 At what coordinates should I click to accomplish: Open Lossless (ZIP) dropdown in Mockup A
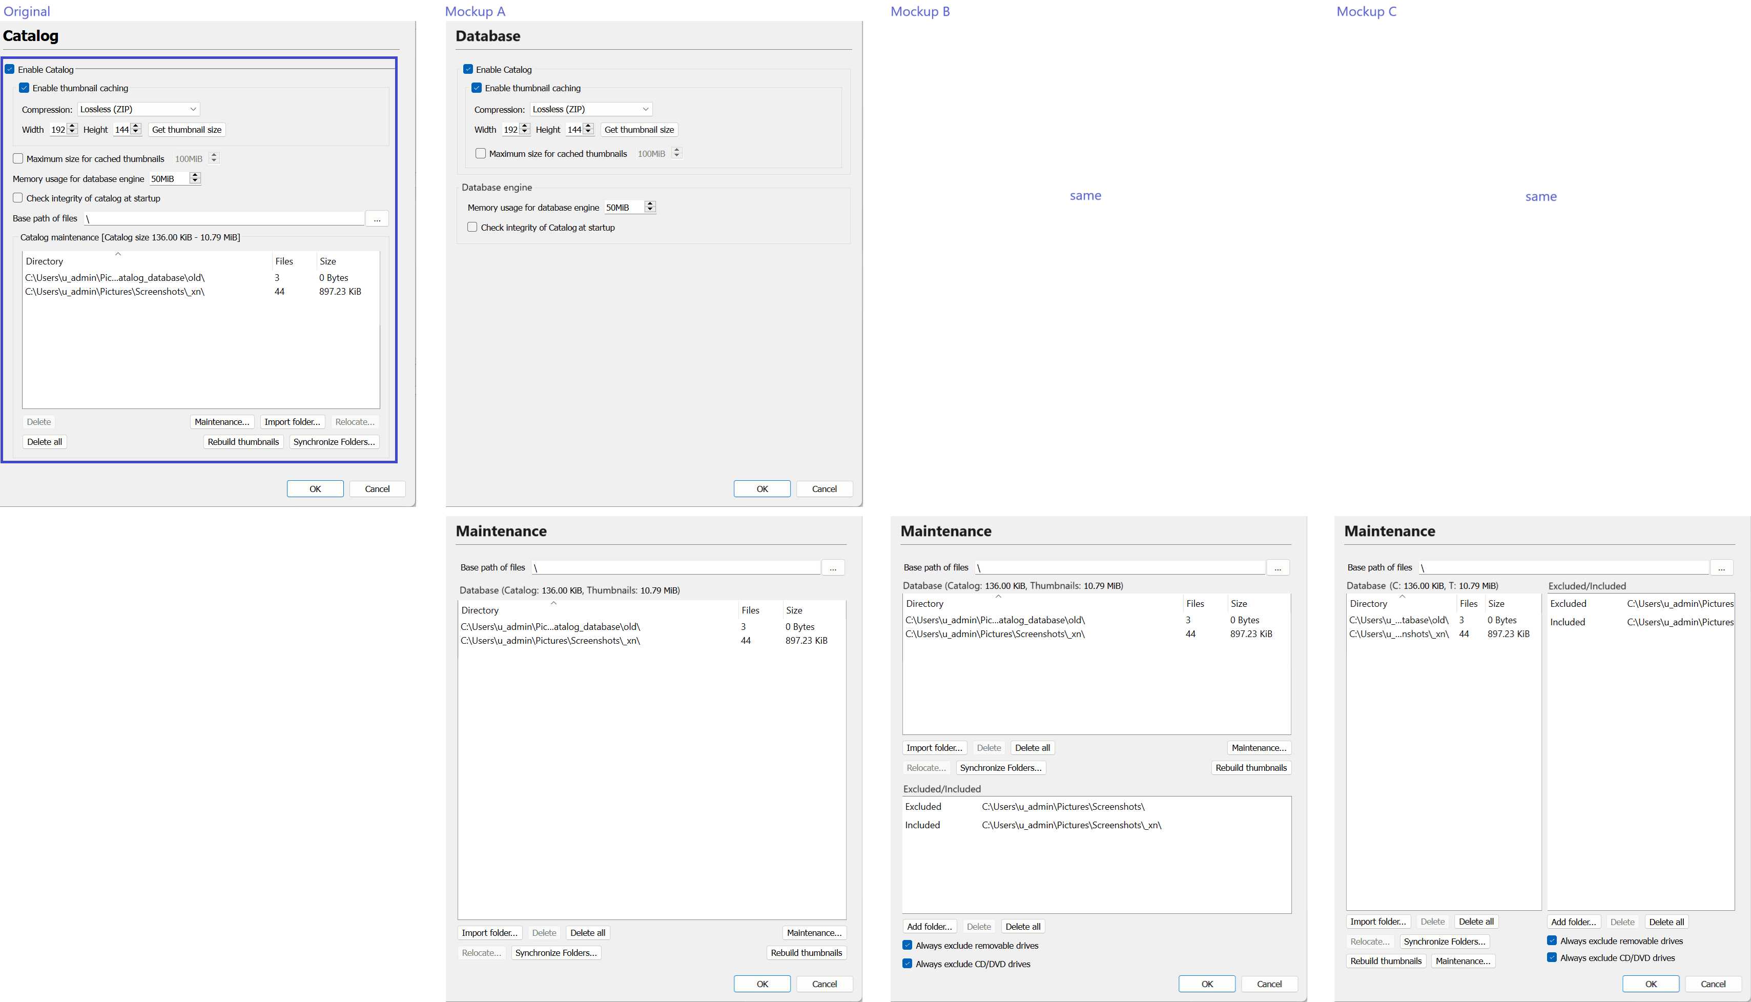click(x=590, y=109)
